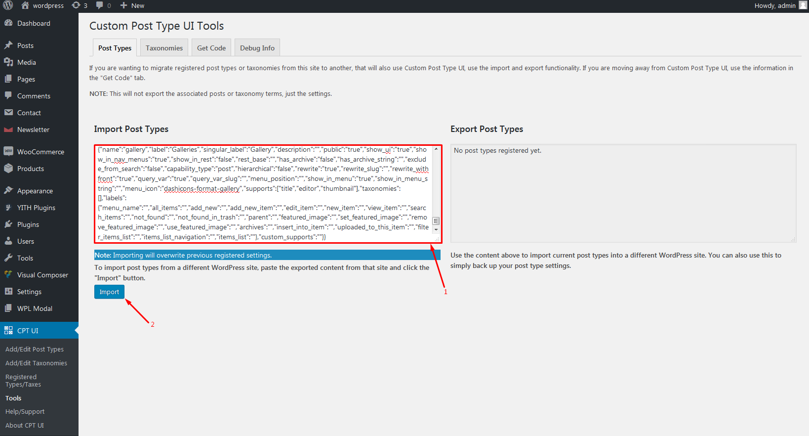
Task: Click the Posts pushpin icon
Action: point(8,45)
